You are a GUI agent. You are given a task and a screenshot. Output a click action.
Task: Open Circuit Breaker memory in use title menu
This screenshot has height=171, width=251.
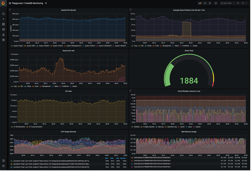point(189,91)
